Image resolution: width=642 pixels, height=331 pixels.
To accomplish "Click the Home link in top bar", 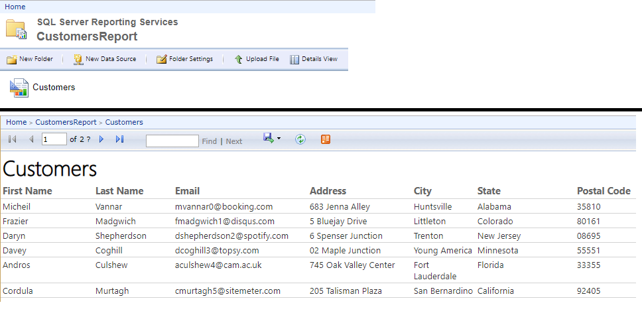I will tap(15, 7).
